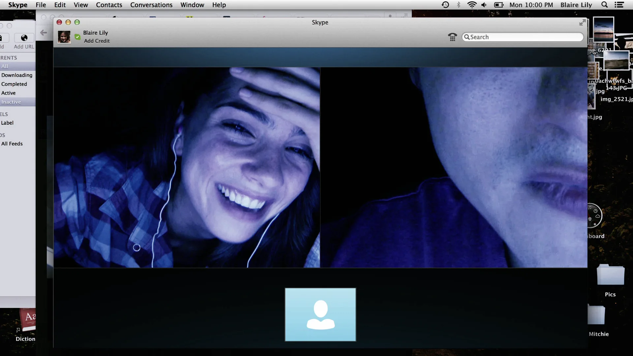Select the left video feed of smiling girl

(x=187, y=167)
